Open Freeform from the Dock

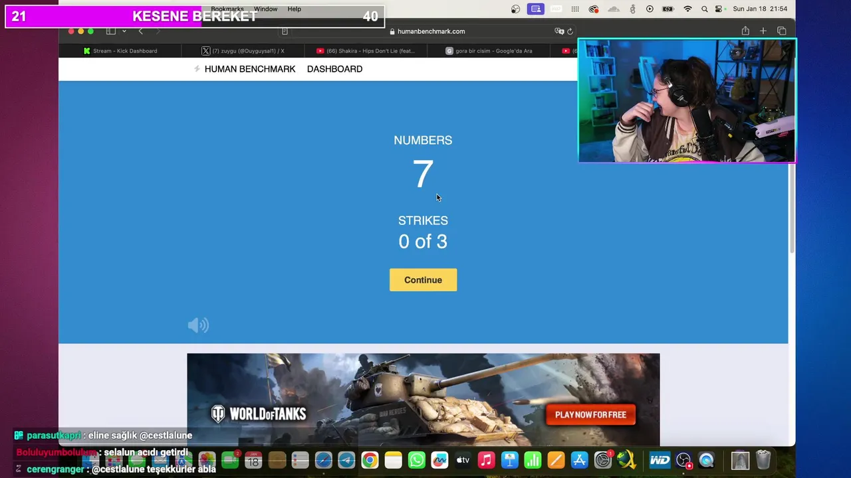[439, 460]
